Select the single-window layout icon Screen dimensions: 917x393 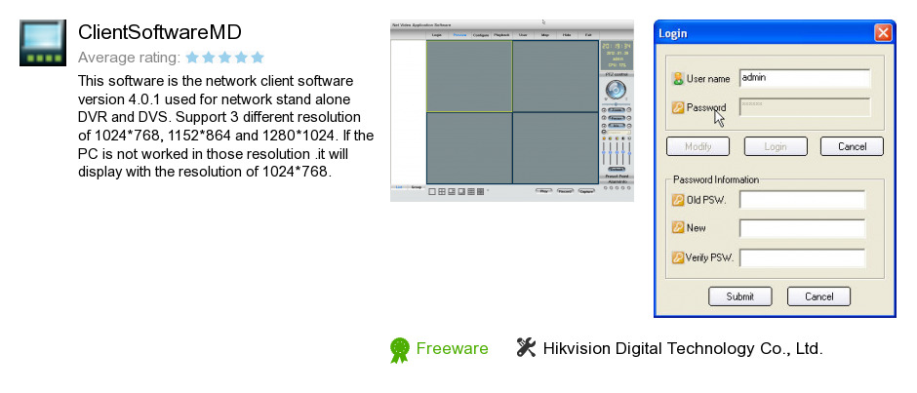coord(431,192)
